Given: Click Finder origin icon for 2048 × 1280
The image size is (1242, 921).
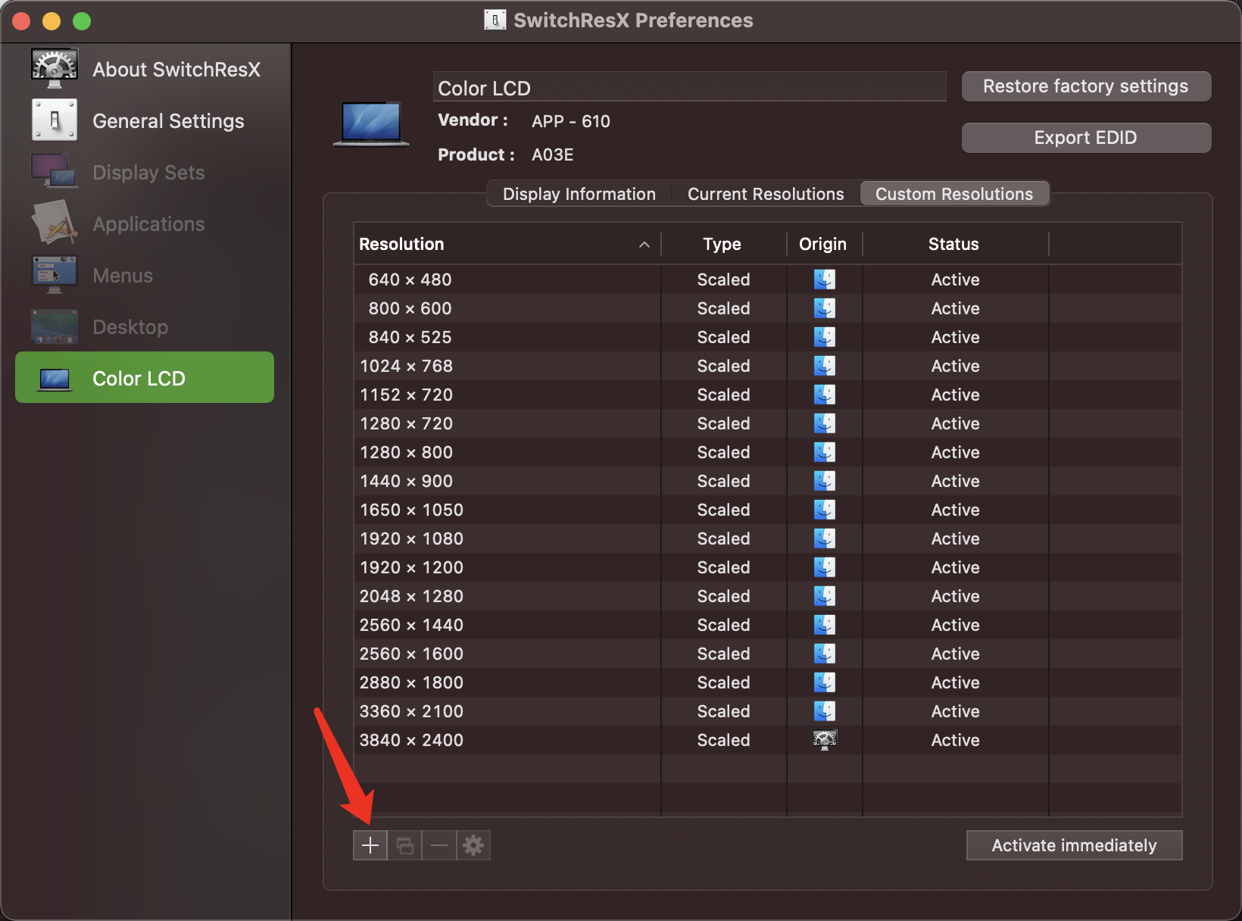Looking at the screenshot, I should (x=825, y=596).
